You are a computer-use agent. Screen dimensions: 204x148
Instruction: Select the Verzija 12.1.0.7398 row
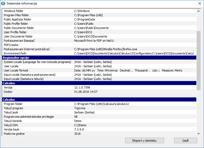[99, 87]
